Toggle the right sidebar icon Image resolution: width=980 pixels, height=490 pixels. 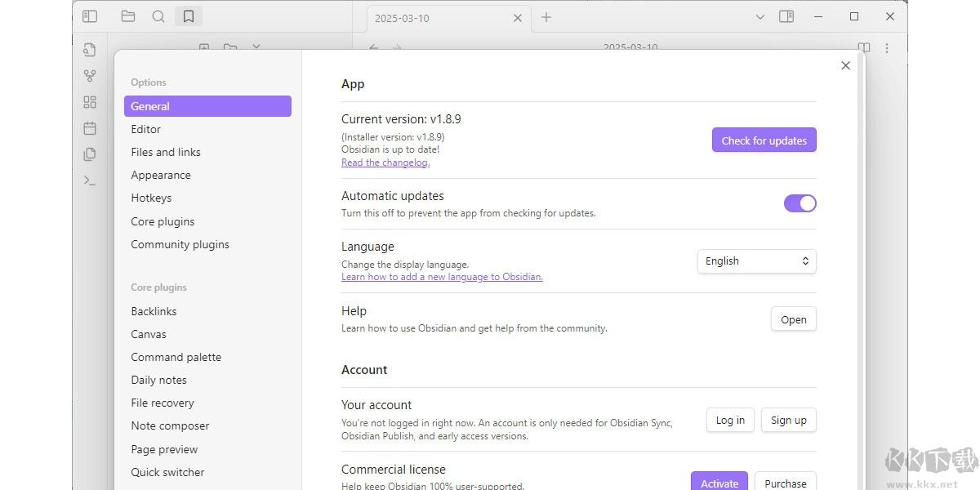pyautogui.click(x=786, y=16)
